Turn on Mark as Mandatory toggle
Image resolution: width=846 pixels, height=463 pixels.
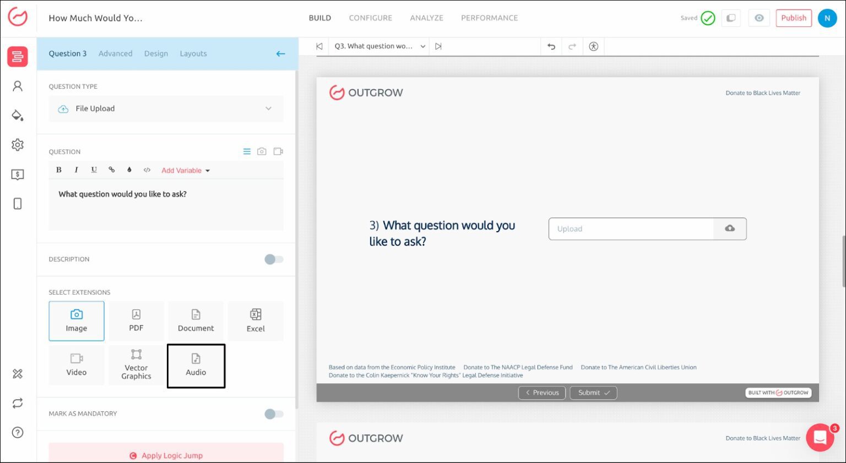pyautogui.click(x=274, y=414)
